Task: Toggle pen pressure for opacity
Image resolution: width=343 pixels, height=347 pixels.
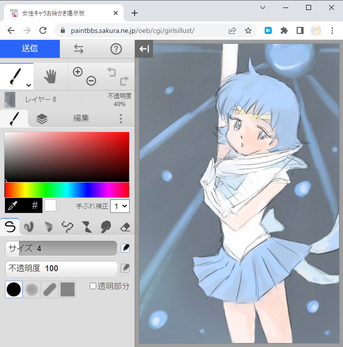Action: tap(125, 268)
